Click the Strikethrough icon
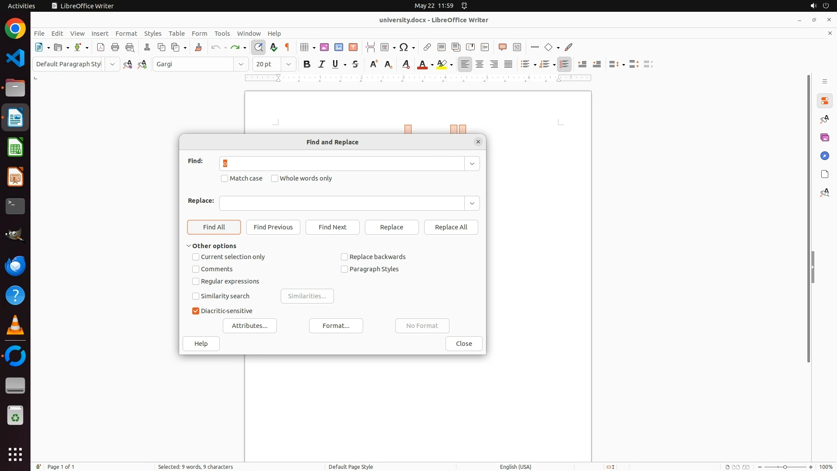Image resolution: width=837 pixels, height=471 pixels. tap(355, 64)
